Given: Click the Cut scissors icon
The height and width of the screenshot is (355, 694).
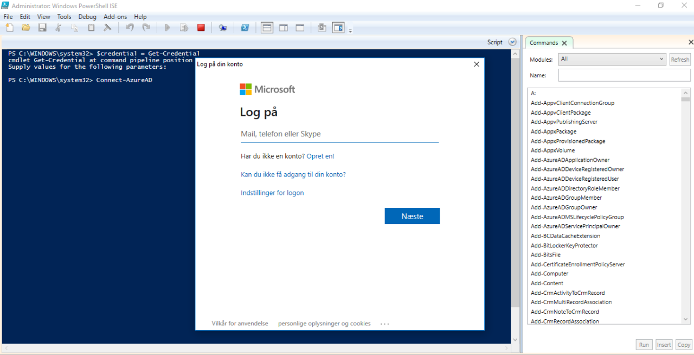Looking at the screenshot, I should pos(59,28).
